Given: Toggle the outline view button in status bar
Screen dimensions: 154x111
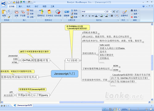Looking at the screenshot, I should pos(119,109).
